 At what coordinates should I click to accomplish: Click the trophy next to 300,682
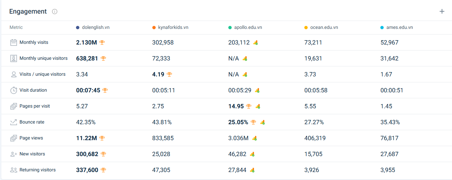103,154
